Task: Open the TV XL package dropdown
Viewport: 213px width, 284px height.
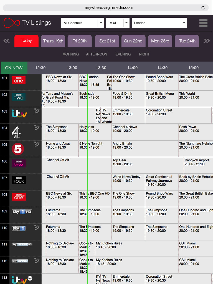Action: (x=118, y=23)
